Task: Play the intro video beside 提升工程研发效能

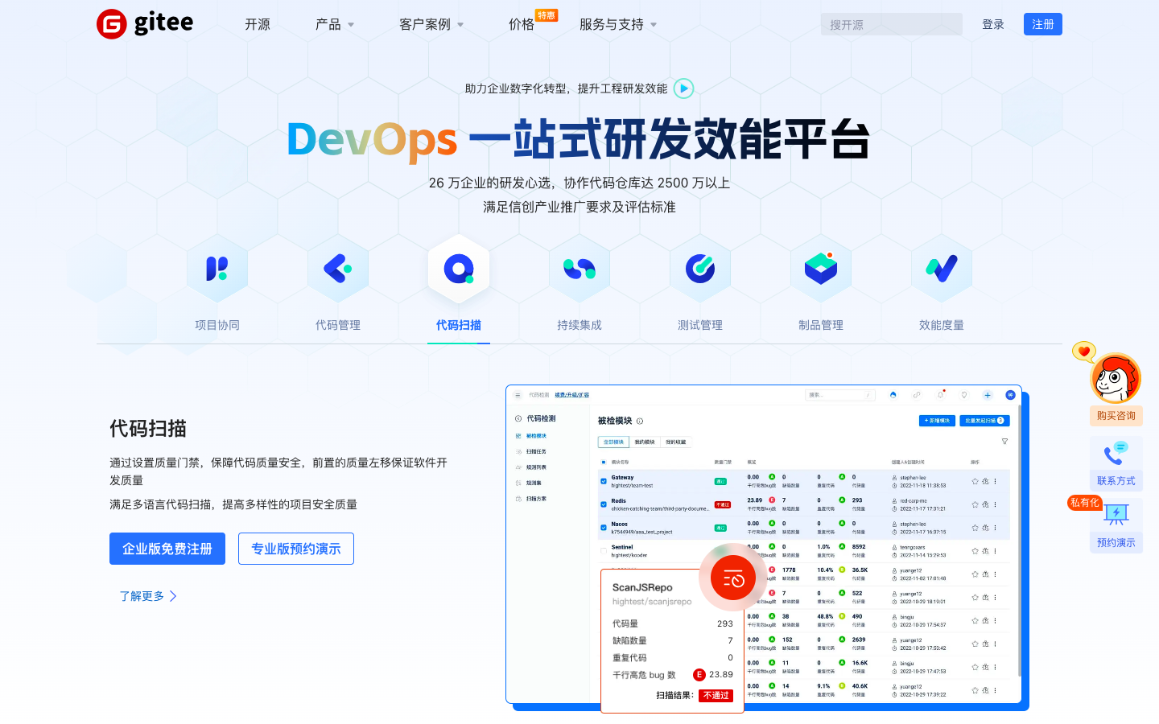Action: point(683,88)
